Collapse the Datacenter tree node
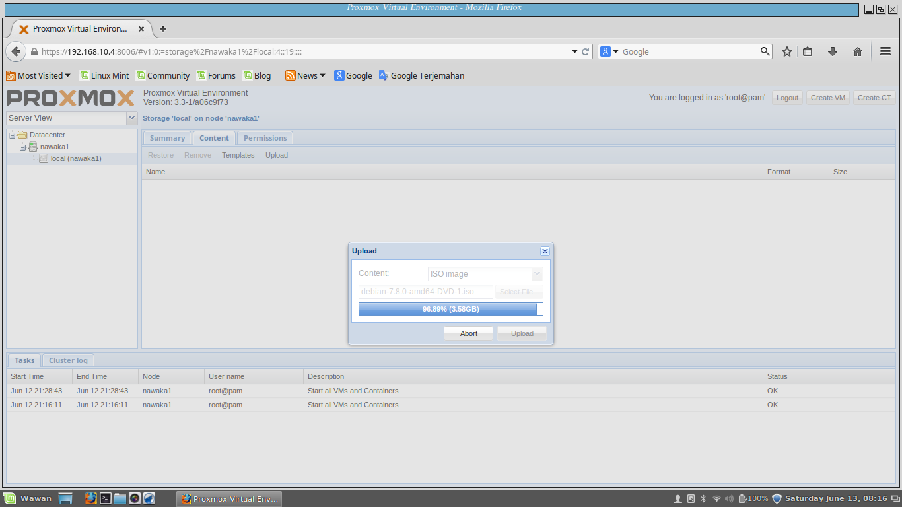The height and width of the screenshot is (507, 902). 12,135
